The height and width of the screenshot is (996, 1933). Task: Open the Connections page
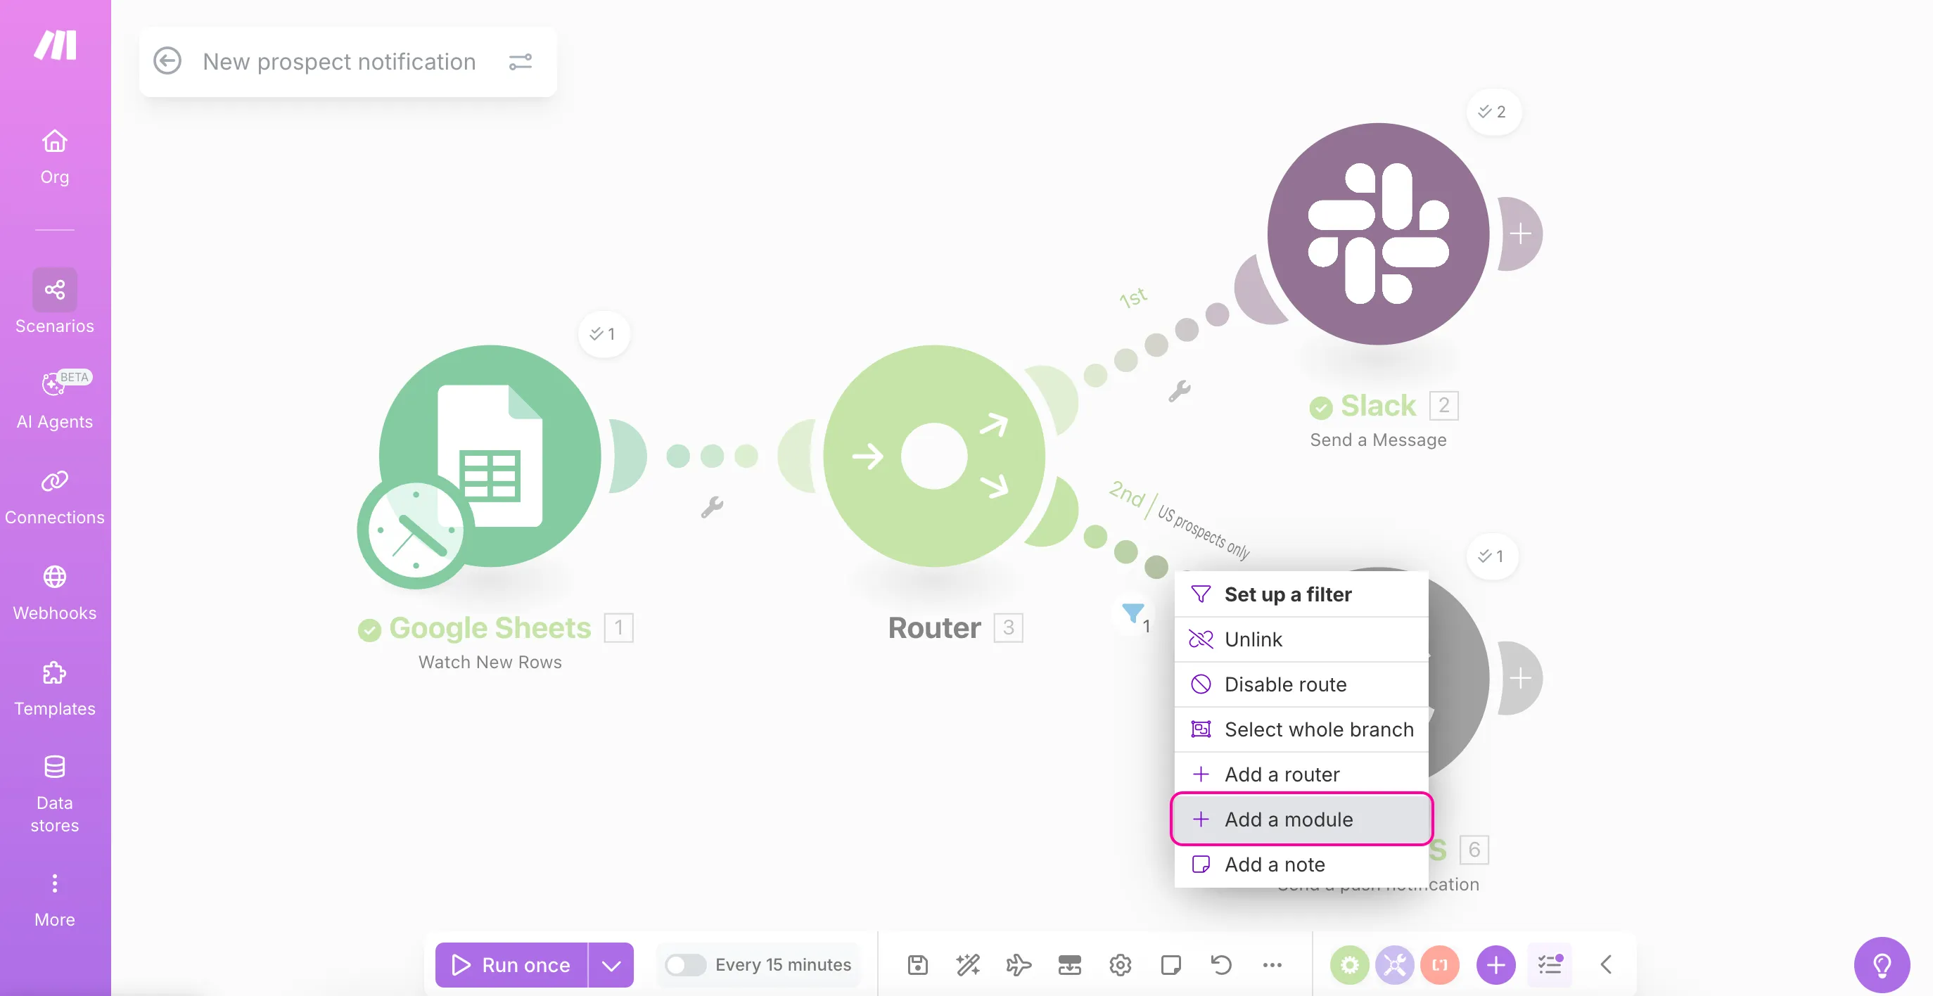(55, 496)
